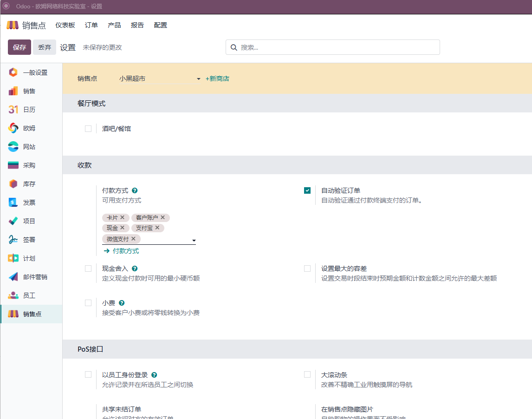The width and height of the screenshot is (532, 419).
Task: Show help for 现金舍入
Action: 135,268
